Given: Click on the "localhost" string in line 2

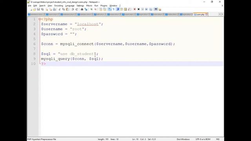Looking at the screenshot, I should tap(88, 24).
